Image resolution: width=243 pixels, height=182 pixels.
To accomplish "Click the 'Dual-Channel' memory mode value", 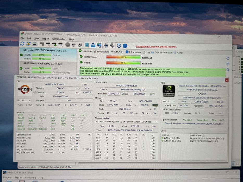I will pos(125,109).
